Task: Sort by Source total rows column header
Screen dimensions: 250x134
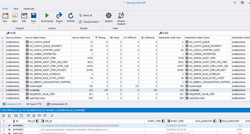Action: (x=81, y=38)
